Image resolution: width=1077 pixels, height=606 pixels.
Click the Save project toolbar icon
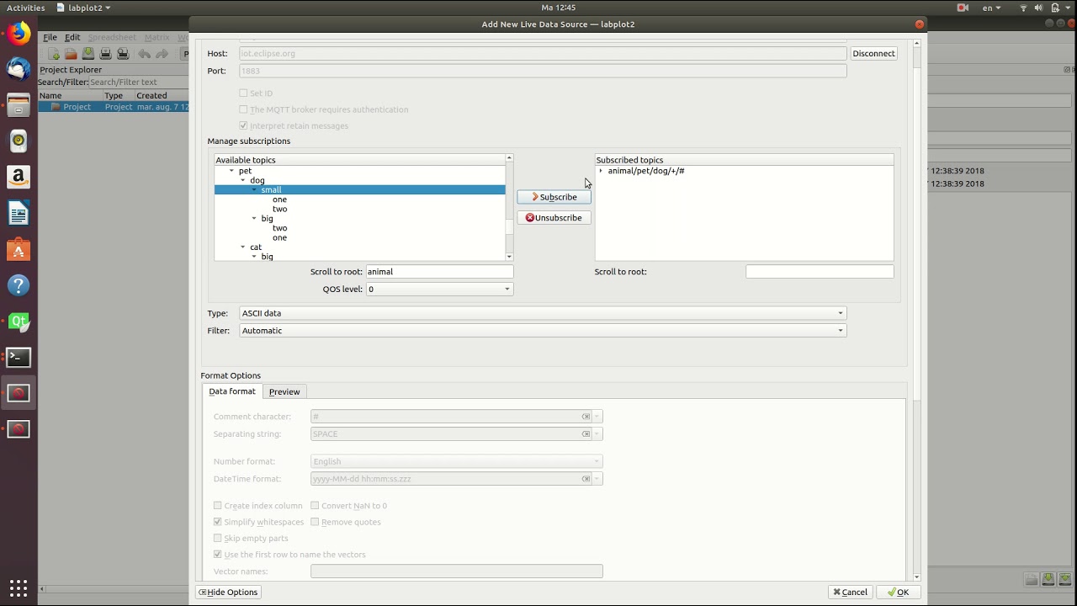tap(88, 54)
